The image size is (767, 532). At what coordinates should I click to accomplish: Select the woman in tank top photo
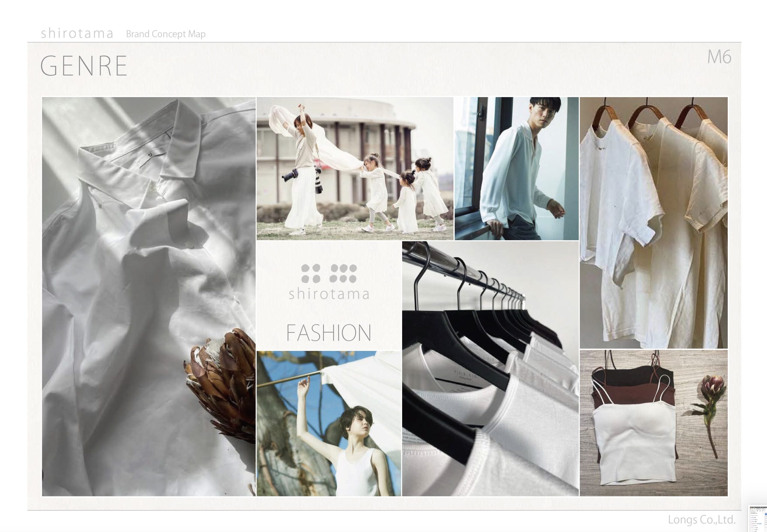click(x=329, y=423)
